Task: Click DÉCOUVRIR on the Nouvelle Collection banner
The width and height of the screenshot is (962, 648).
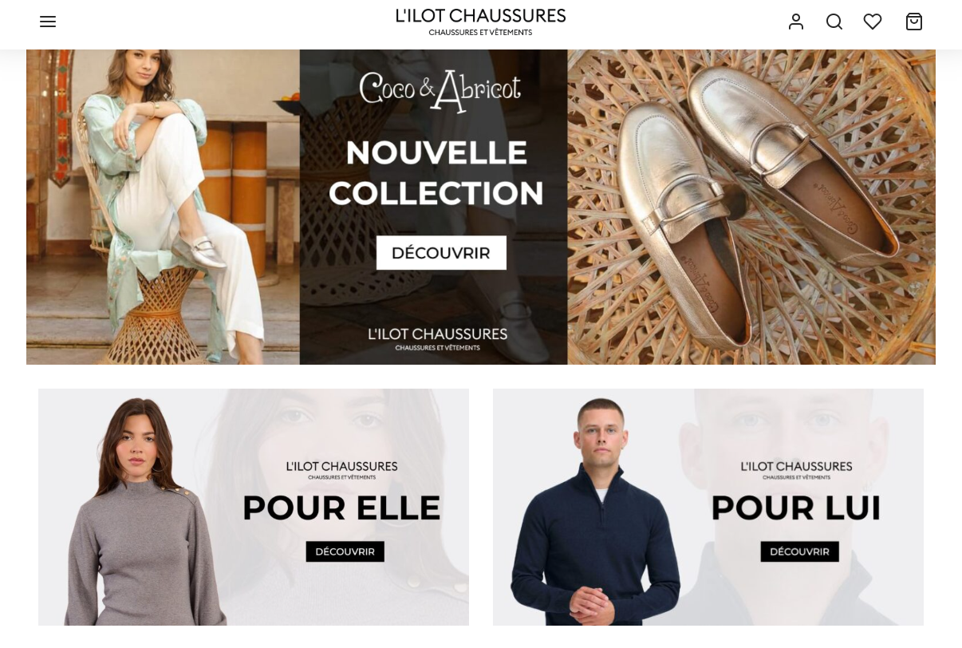Action: tap(441, 253)
